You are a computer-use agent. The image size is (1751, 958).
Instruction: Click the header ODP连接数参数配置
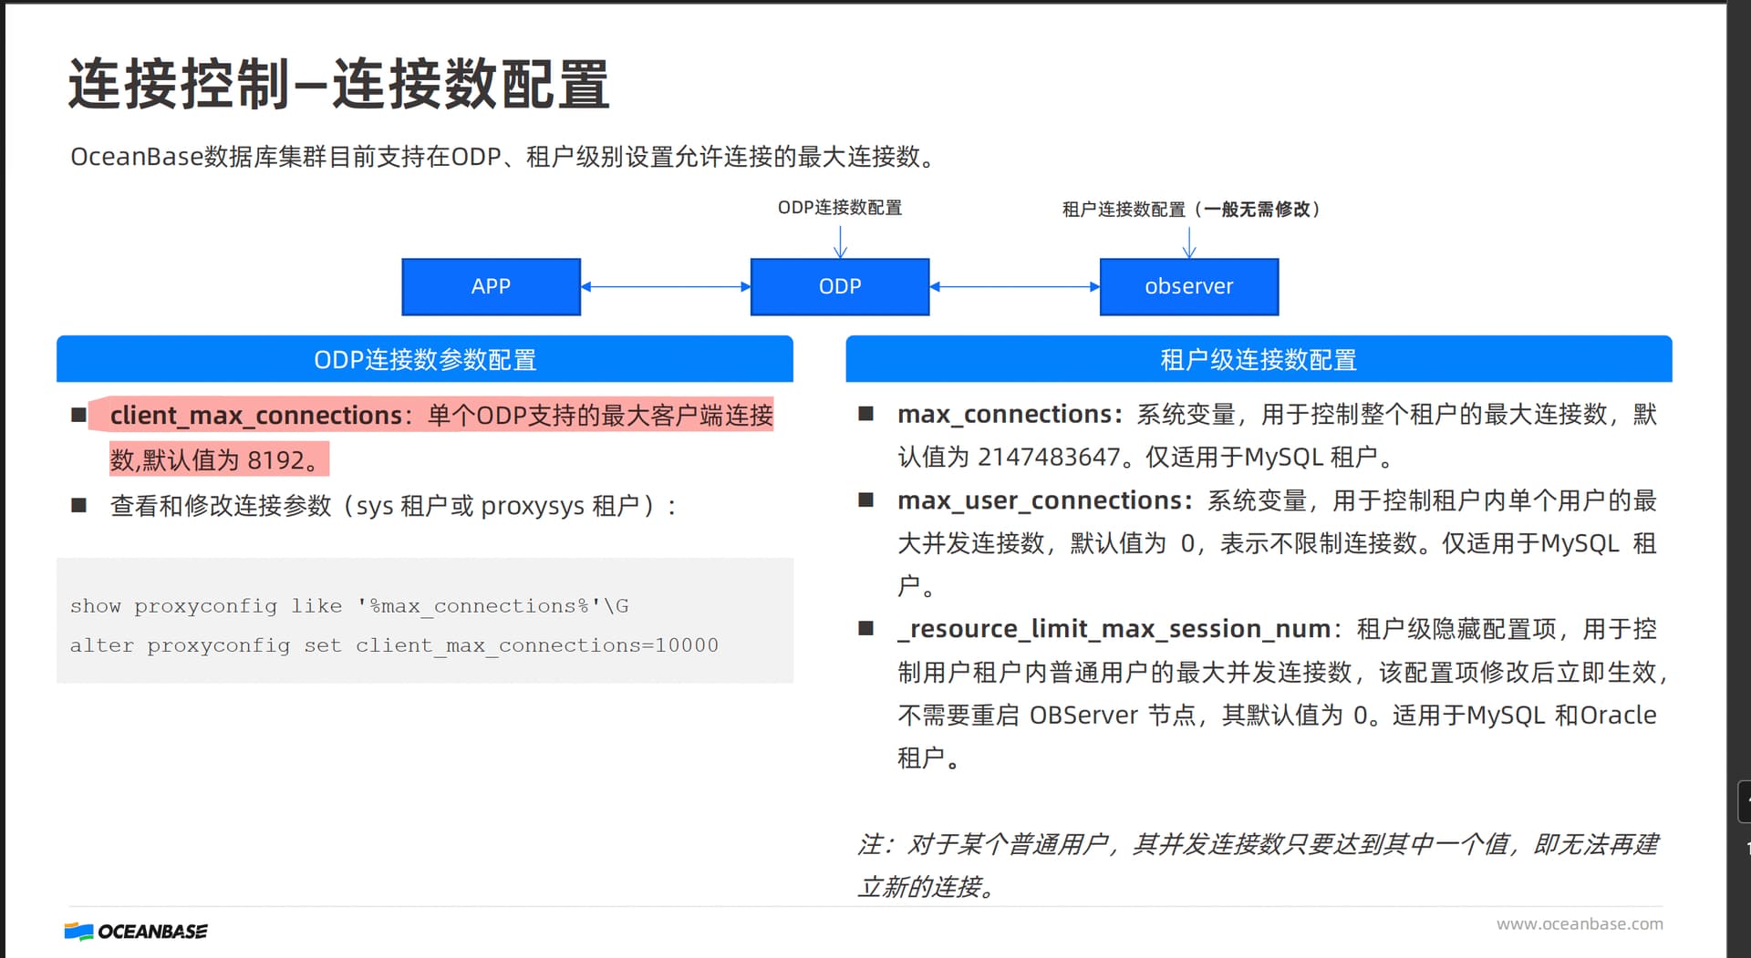pos(425,359)
